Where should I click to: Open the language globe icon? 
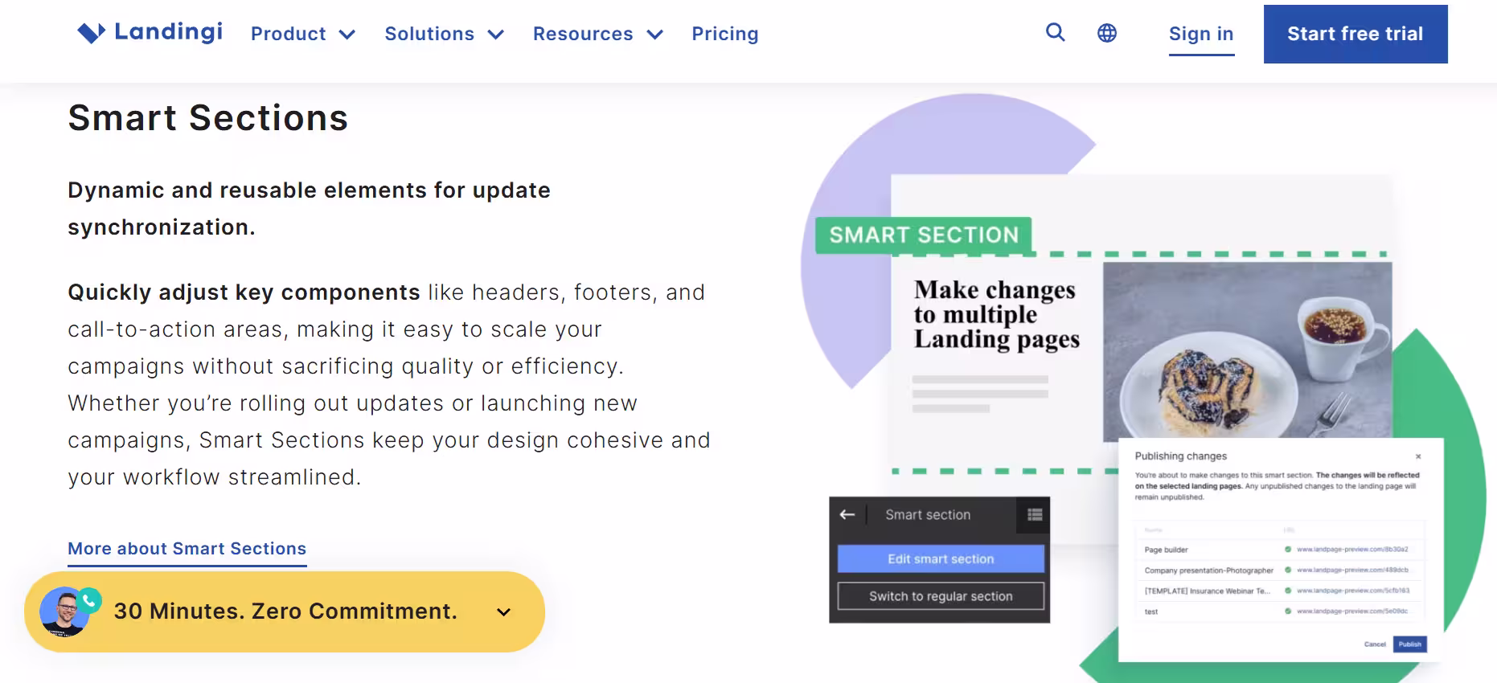[x=1107, y=33]
